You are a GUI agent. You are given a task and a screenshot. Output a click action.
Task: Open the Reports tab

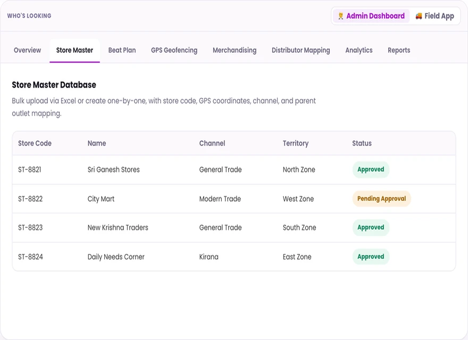(399, 50)
